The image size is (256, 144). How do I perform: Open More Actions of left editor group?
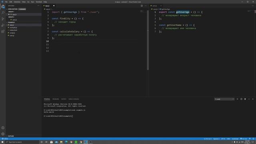146,6
